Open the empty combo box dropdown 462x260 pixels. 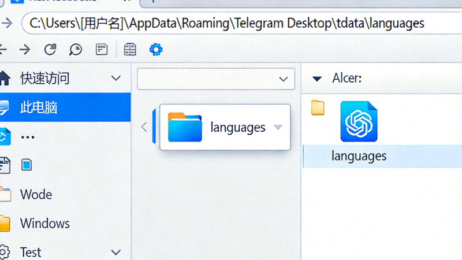point(215,79)
